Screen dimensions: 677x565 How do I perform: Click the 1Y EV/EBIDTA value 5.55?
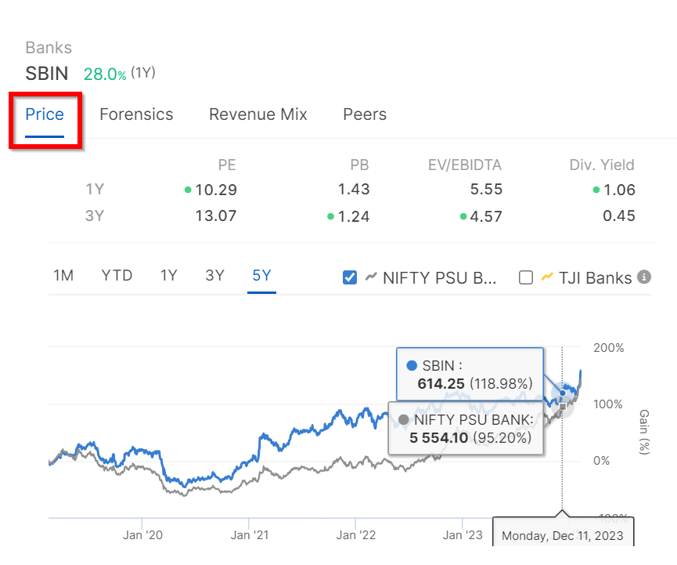tap(486, 190)
